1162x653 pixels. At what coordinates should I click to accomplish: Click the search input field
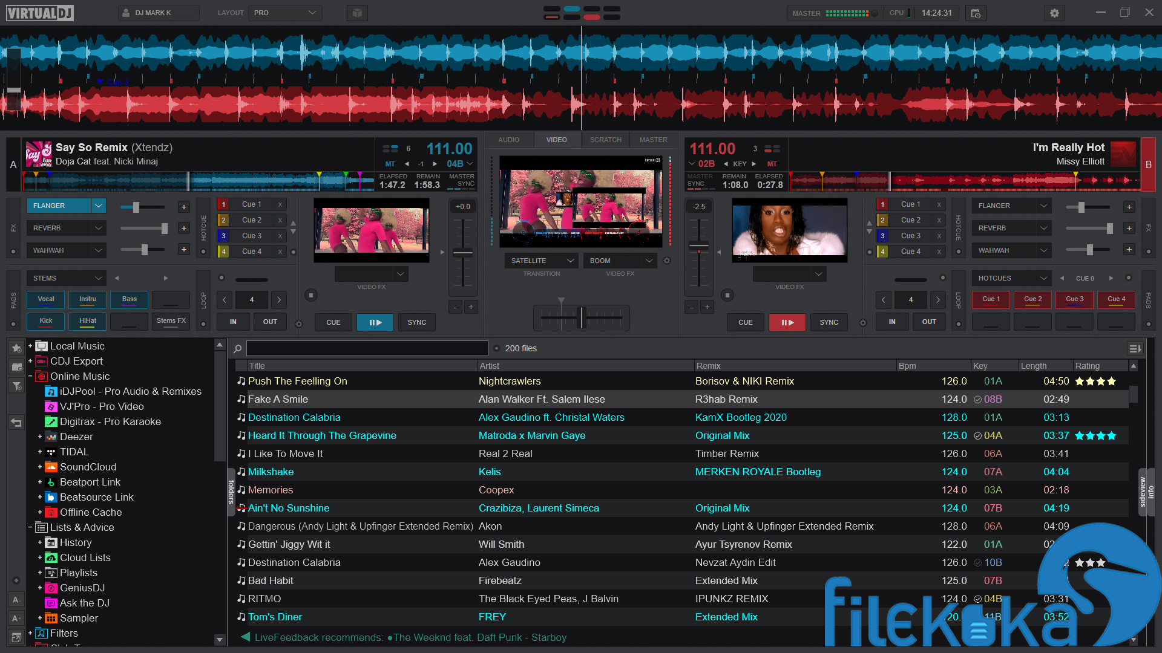coord(367,348)
